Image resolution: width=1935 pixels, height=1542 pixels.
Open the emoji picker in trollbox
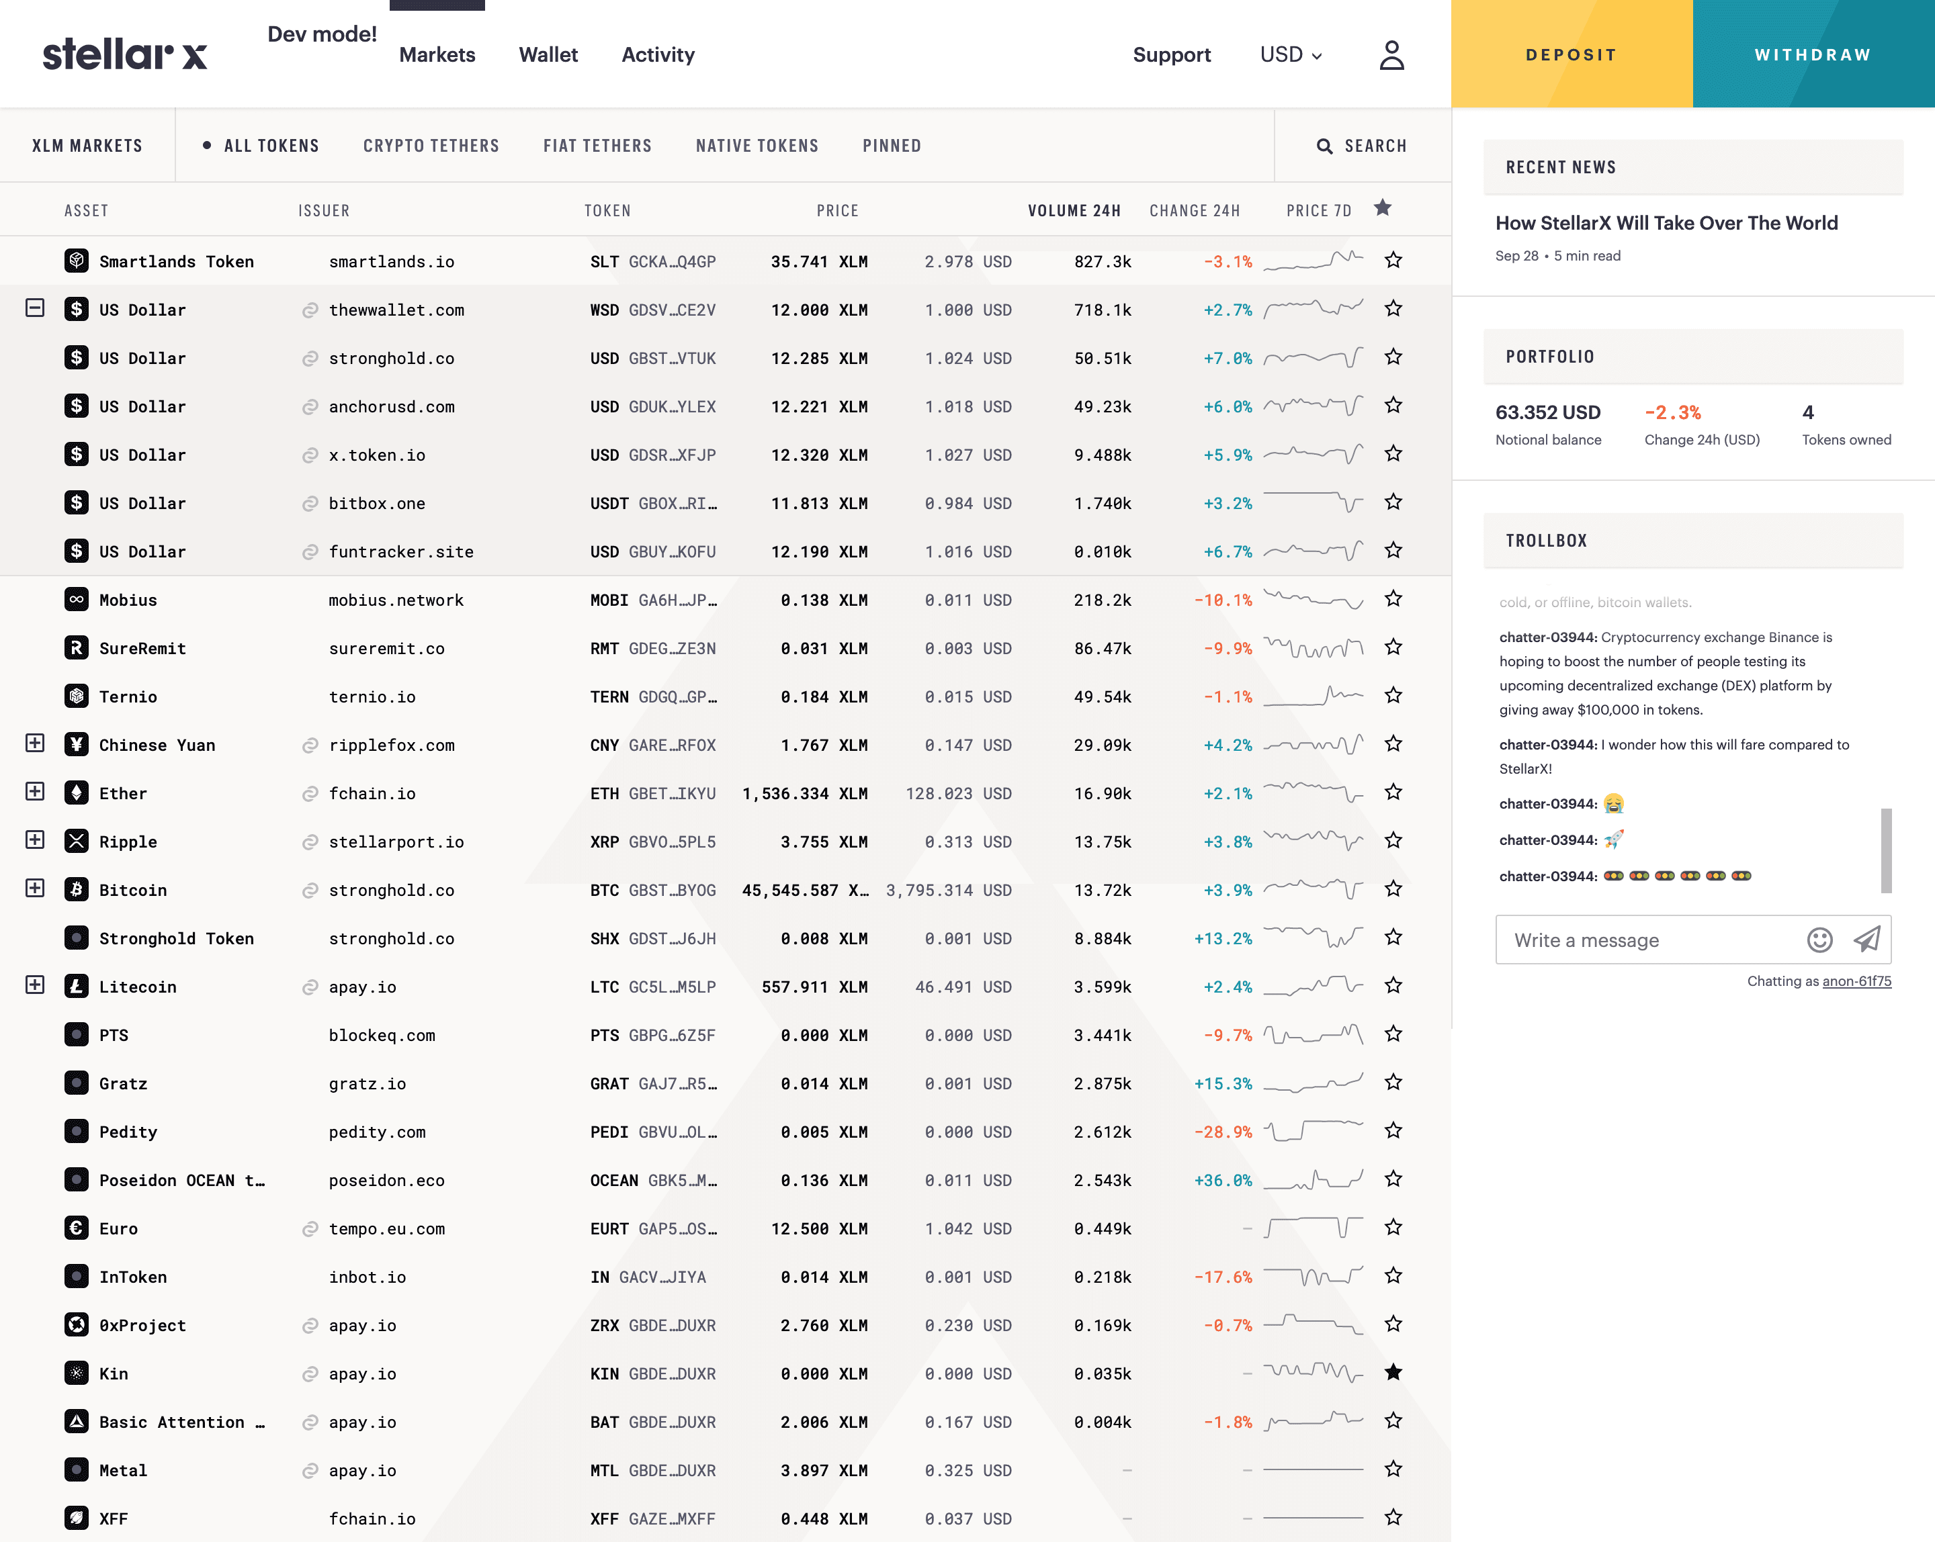coord(1819,939)
